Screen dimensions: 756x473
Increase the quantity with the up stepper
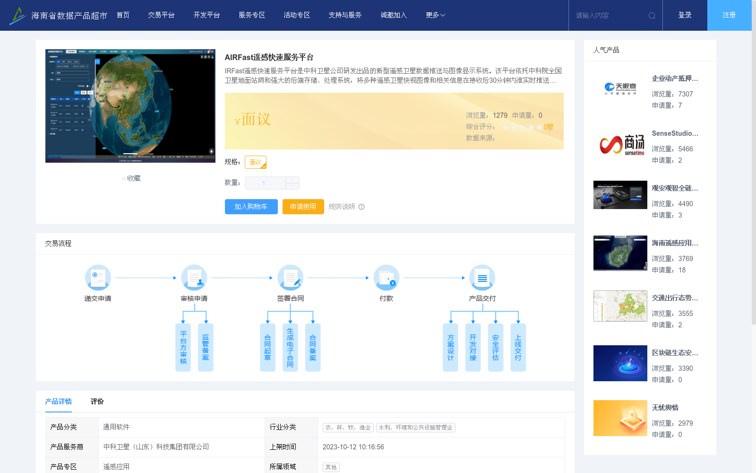click(x=292, y=180)
